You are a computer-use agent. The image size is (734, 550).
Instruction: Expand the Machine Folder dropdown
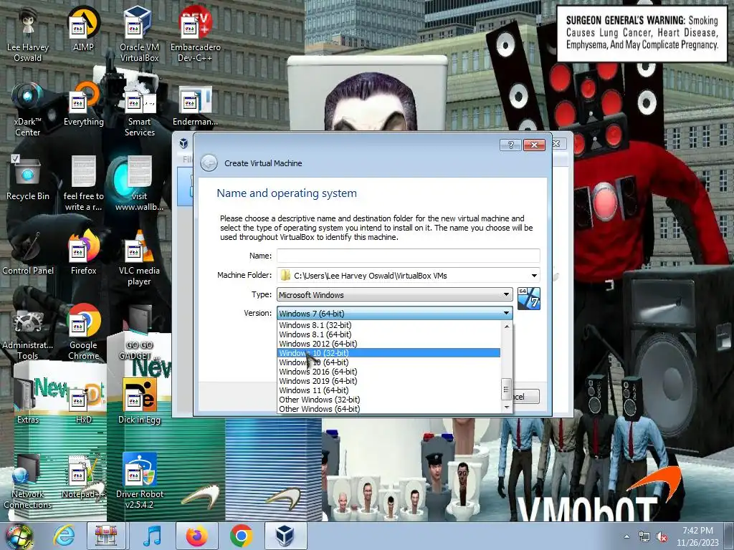click(533, 276)
